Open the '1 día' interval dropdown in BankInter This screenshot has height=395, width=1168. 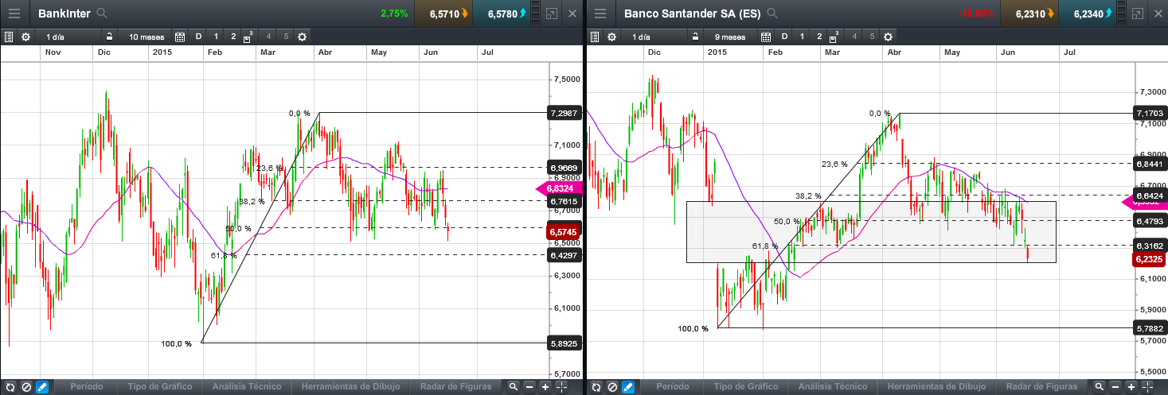point(68,37)
